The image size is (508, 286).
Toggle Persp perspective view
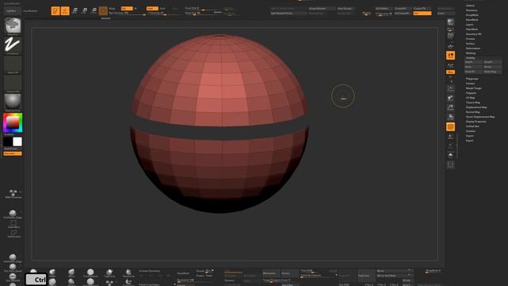coord(451,36)
